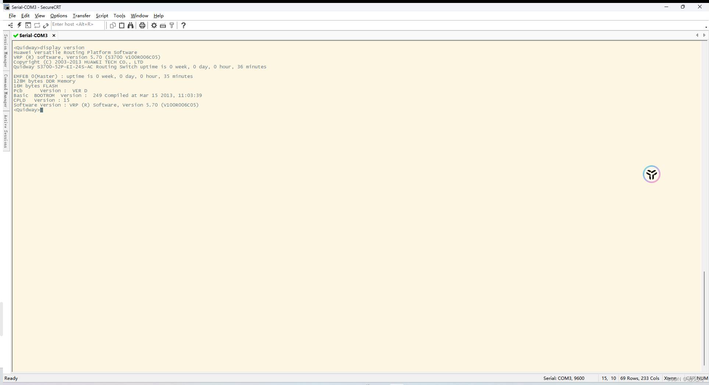
Task: Click the EMFEB 0(Master) uptime line
Action: [x=103, y=76]
